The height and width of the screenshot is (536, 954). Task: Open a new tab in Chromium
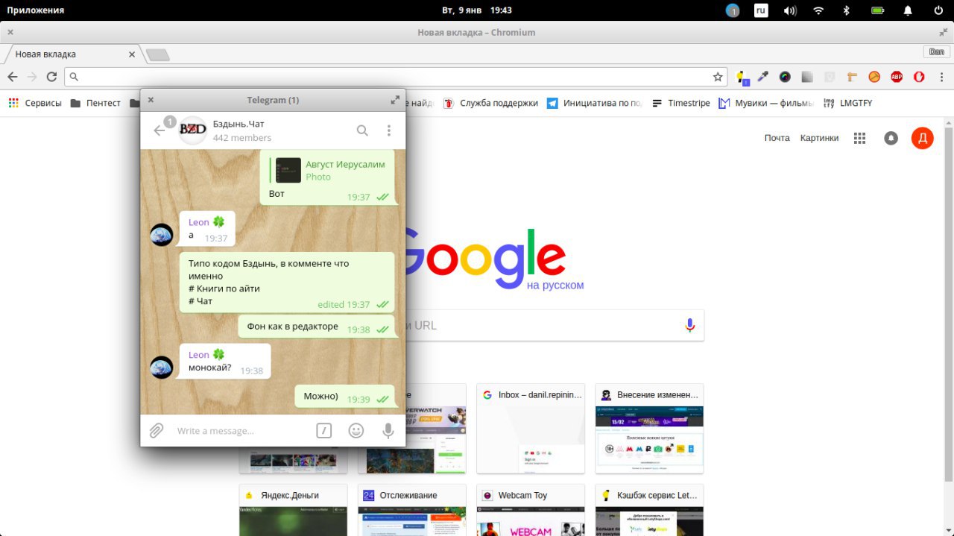(157, 54)
